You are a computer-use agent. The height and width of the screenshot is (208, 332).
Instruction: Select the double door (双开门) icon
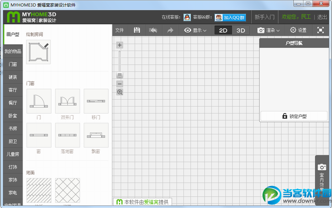pos(67,101)
